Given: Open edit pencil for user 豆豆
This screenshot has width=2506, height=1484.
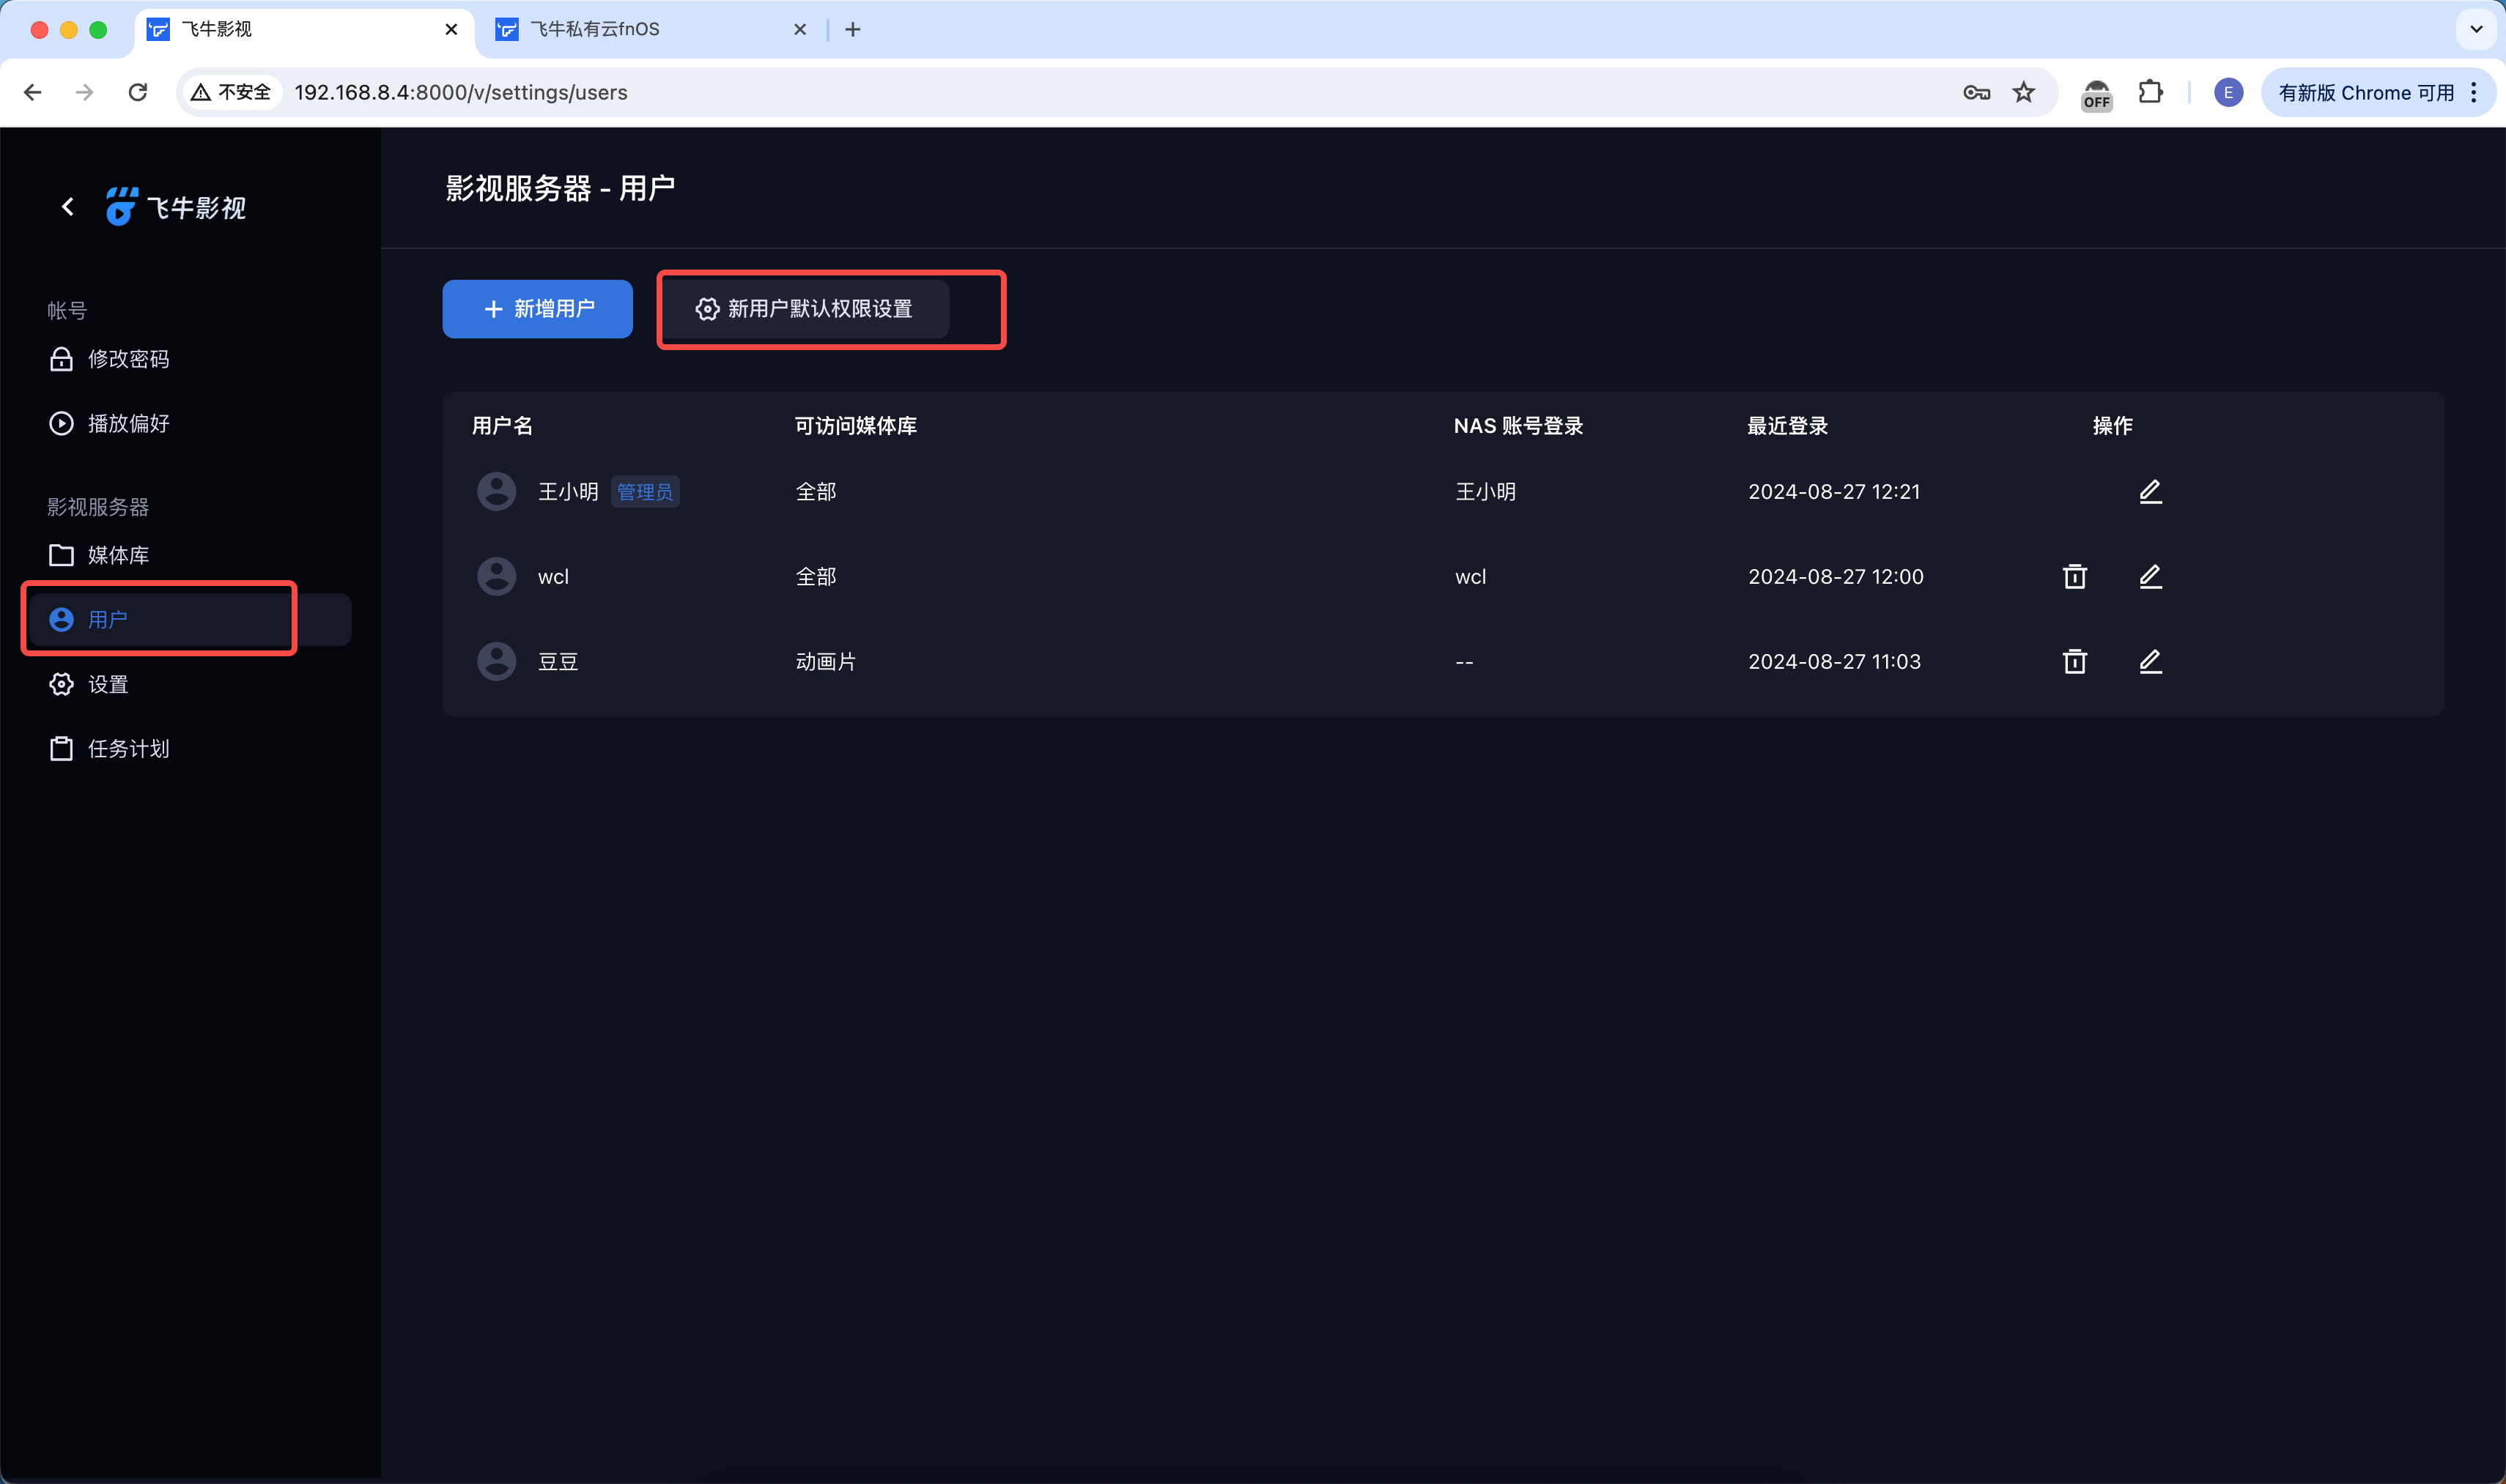Looking at the screenshot, I should (x=2150, y=661).
